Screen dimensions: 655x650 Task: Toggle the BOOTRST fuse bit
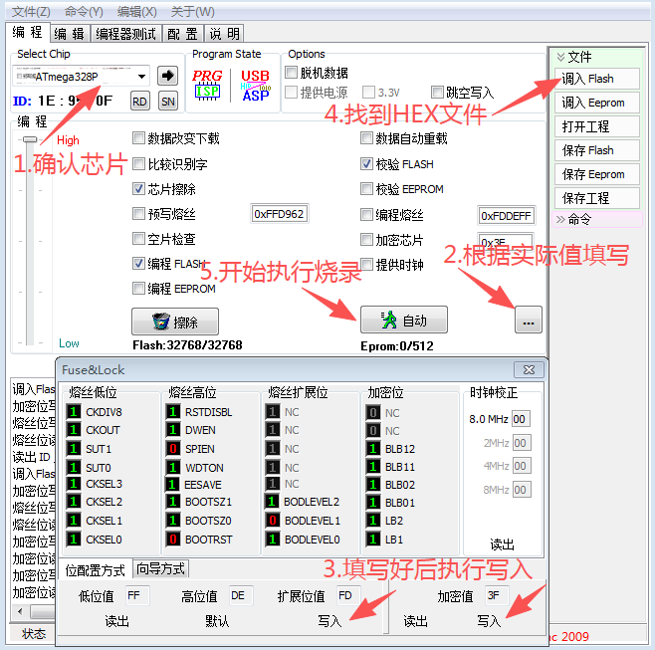click(173, 540)
